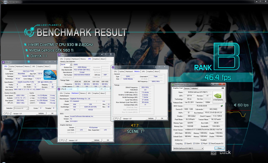Click the NVIDIA logo in GPU-Z
Image resolution: width=268 pixels, height=163 pixels.
point(218,97)
